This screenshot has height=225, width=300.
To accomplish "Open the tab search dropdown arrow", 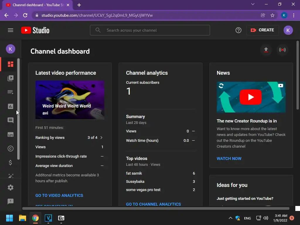I will tap(253, 4).
